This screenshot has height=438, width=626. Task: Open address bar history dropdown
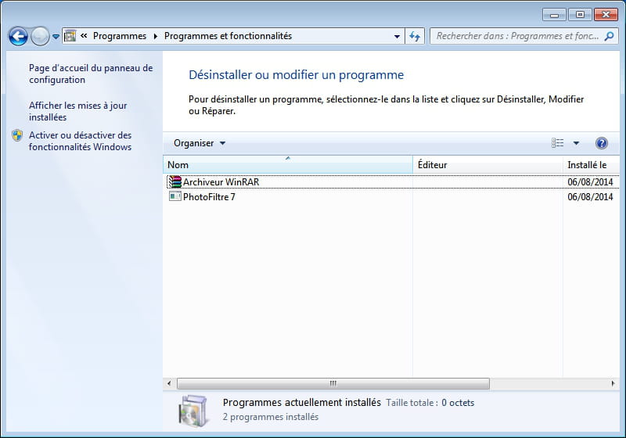pyautogui.click(x=397, y=36)
